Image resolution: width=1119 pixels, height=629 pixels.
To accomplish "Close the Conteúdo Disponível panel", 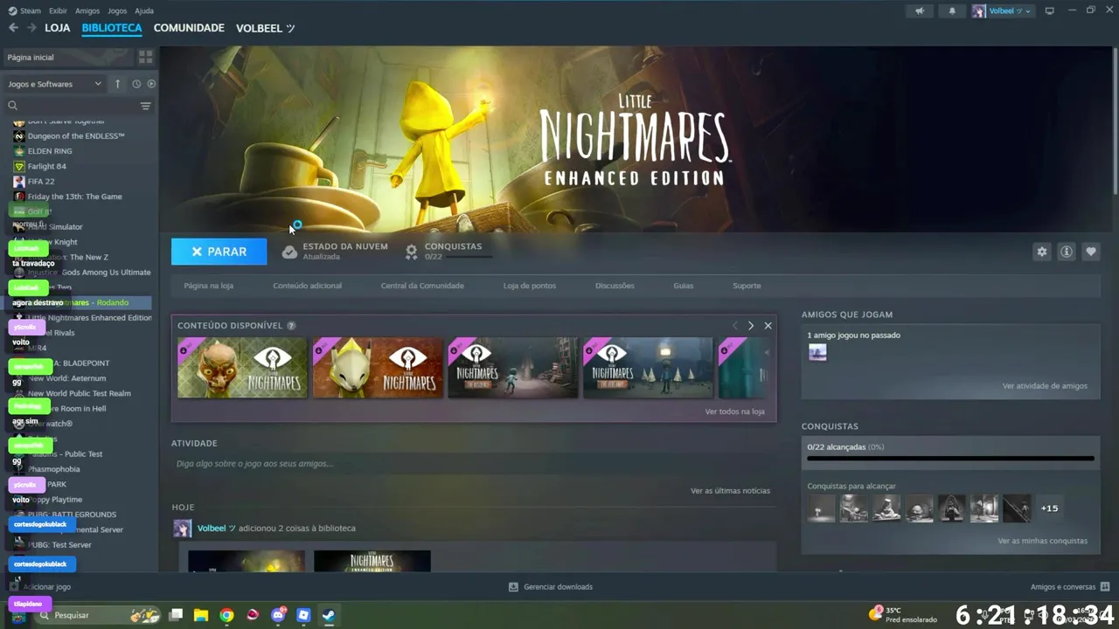I will [x=768, y=326].
